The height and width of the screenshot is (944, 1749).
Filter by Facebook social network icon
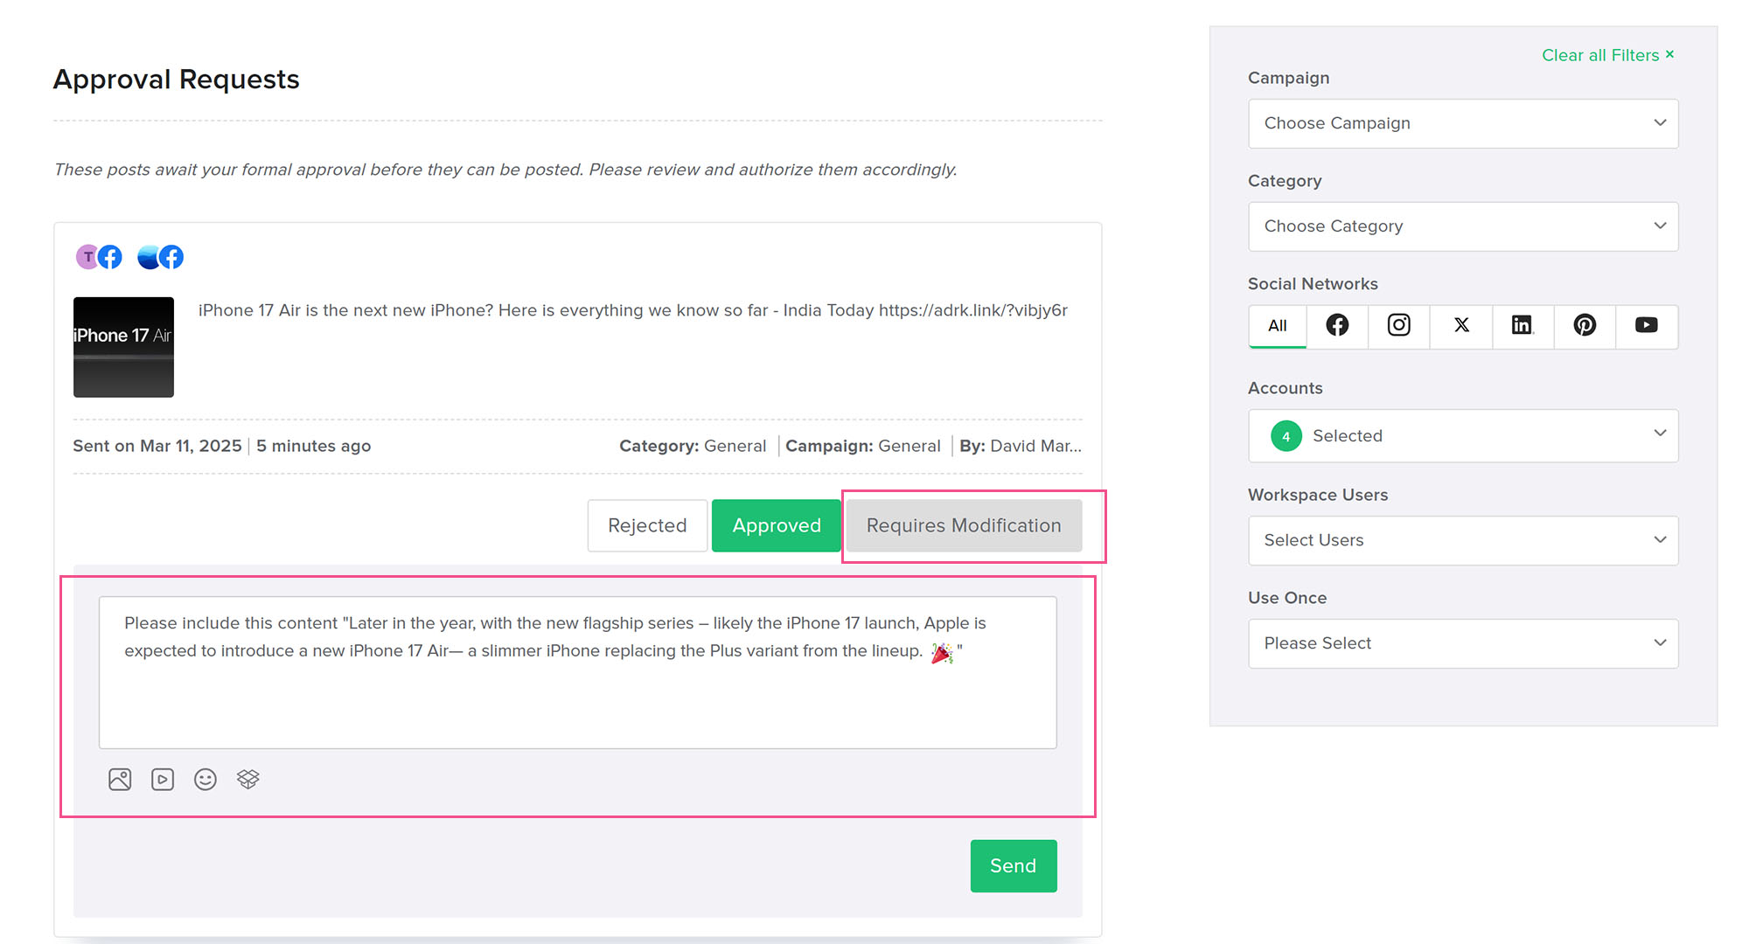pos(1337,325)
